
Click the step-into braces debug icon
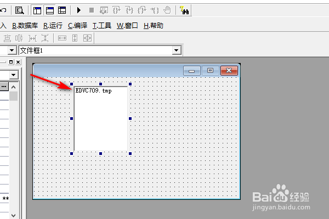coord(129,10)
